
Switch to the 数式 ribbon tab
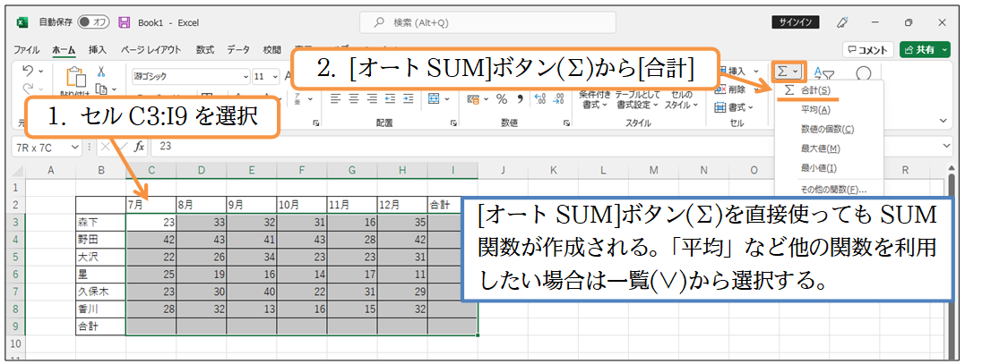pyautogui.click(x=205, y=49)
